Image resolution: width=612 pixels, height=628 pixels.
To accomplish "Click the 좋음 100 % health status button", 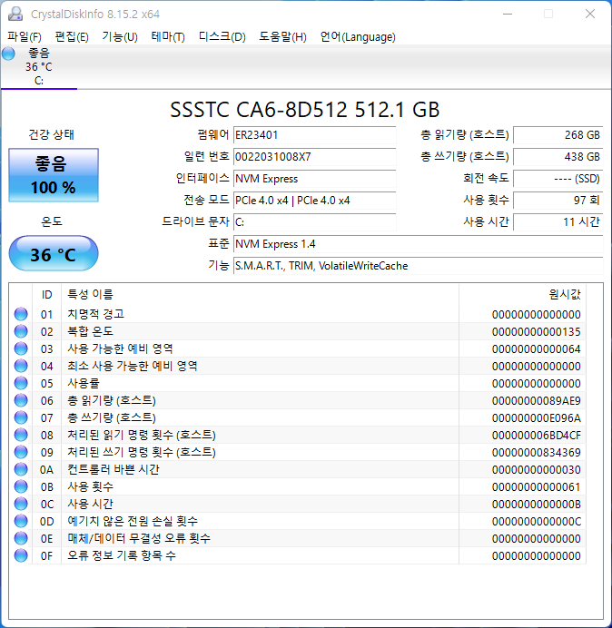I will click(x=54, y=176).
